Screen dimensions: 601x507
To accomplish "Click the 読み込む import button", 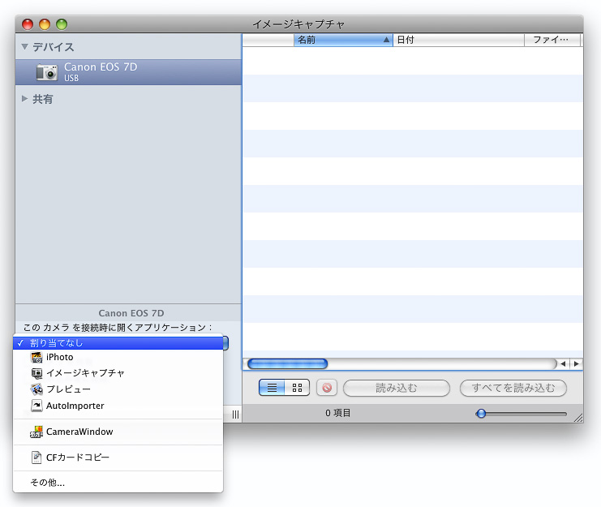I will point(396,388).
